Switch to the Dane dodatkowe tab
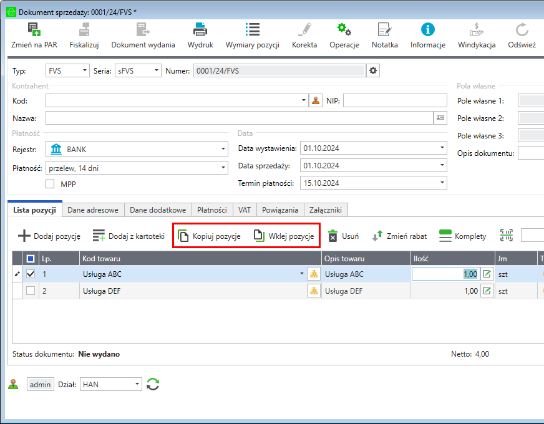 pos(158,210)
